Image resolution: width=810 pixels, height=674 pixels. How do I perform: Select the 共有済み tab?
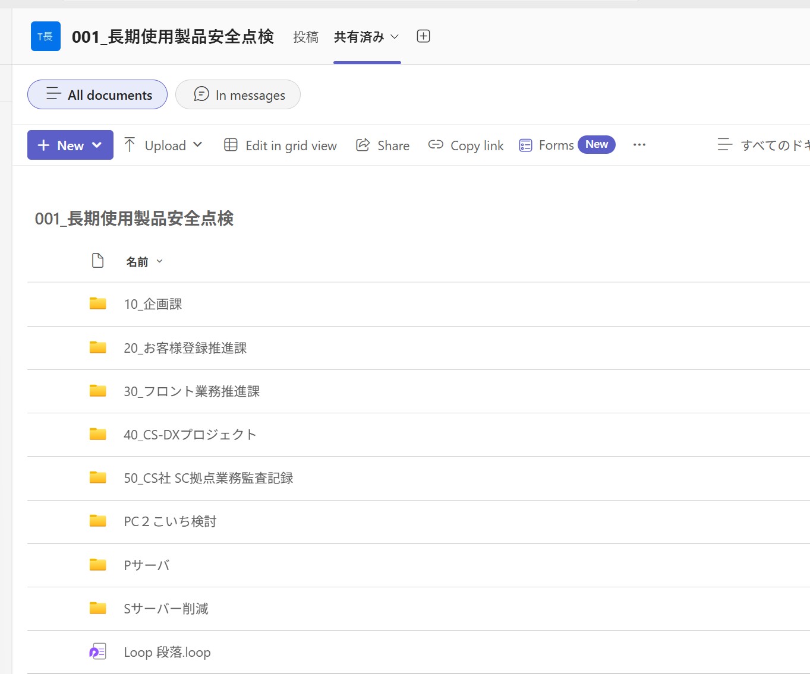coord(367,37)
